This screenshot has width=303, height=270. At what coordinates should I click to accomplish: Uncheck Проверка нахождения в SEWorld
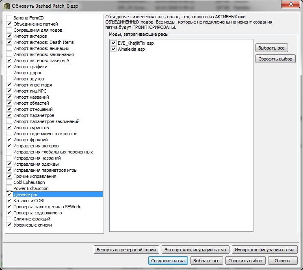coord(9,207)
